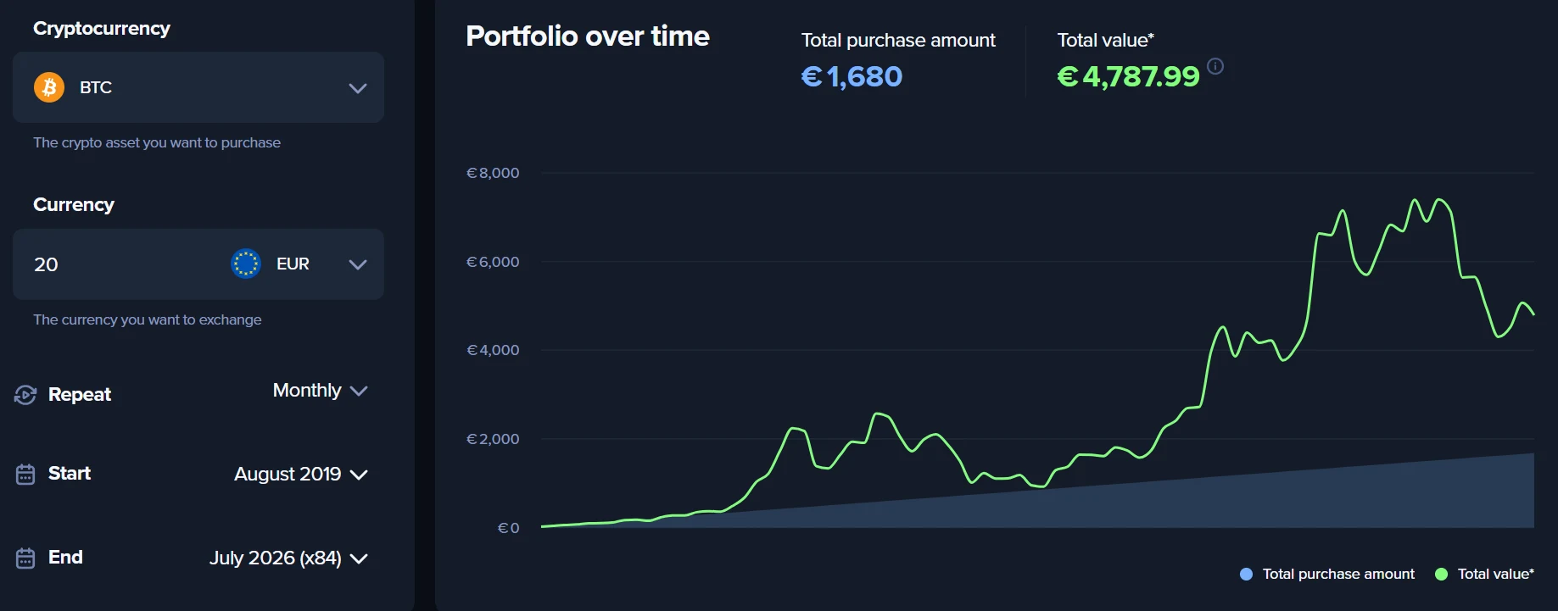The width and height of the screenshot is (1558, 611).
Task: Change the August 2019 start date
Action: click(x=301, y=475)
